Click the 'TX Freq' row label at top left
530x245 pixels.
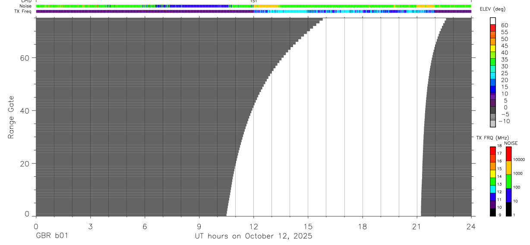point(23,11)
